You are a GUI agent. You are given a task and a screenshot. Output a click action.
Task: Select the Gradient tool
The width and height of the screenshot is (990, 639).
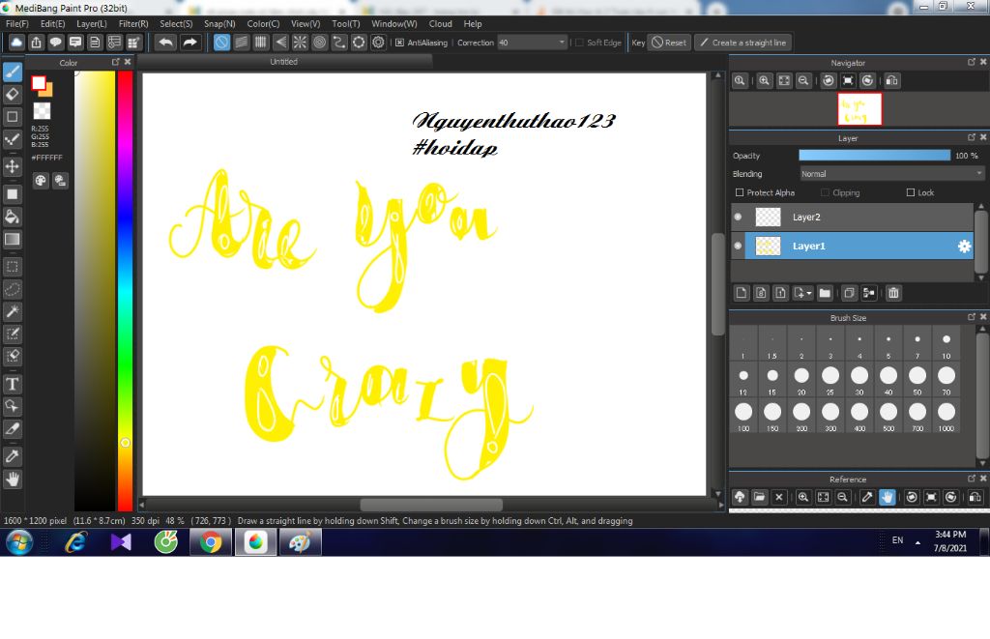[x=13, y=240]
